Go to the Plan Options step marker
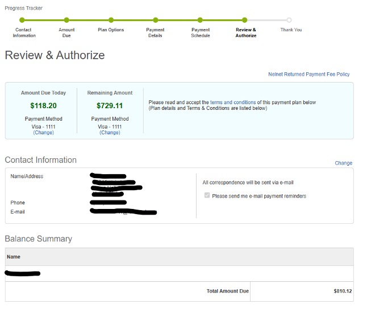Screen dimensions: 367x312 (111, 20)
